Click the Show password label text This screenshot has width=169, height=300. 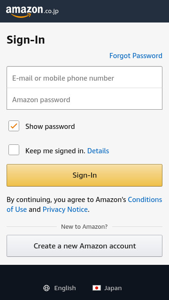pos(50,127)
